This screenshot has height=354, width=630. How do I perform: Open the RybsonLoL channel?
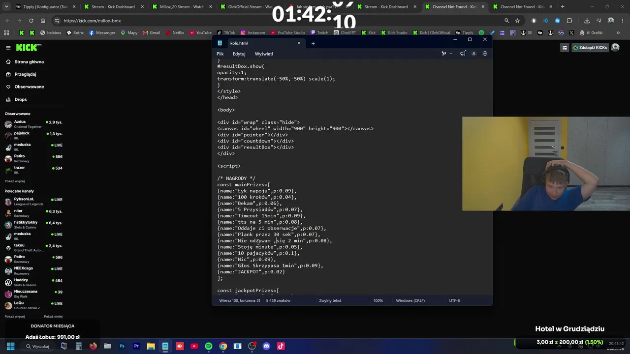point(33,201)
